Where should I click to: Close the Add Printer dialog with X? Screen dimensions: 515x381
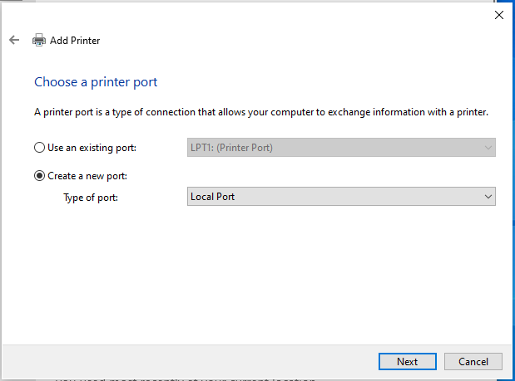(x=499, y=15)
